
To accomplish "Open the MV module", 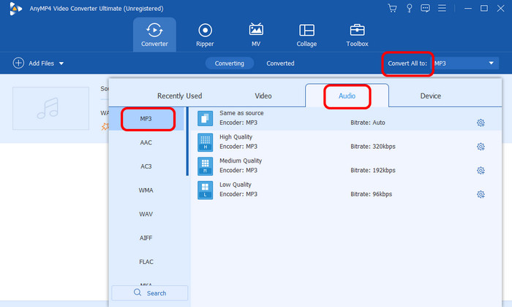I will pos(256,35).
